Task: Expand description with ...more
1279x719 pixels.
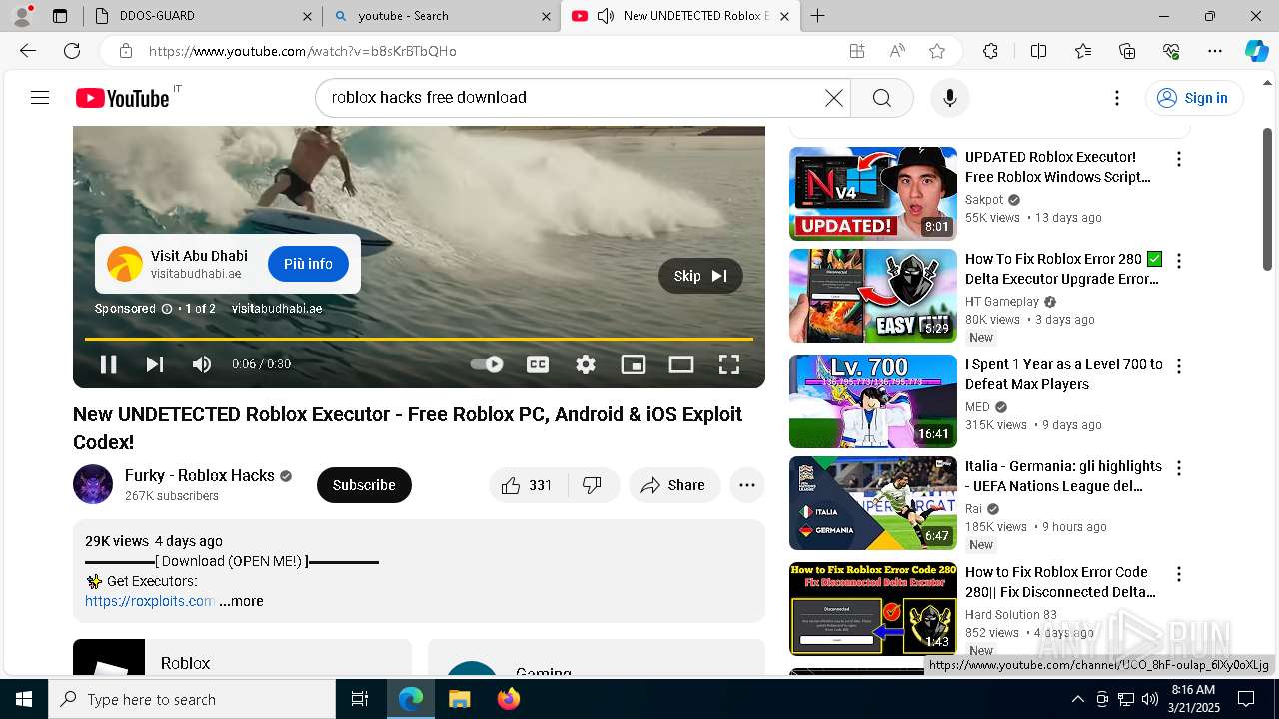Action: (241, 601)
